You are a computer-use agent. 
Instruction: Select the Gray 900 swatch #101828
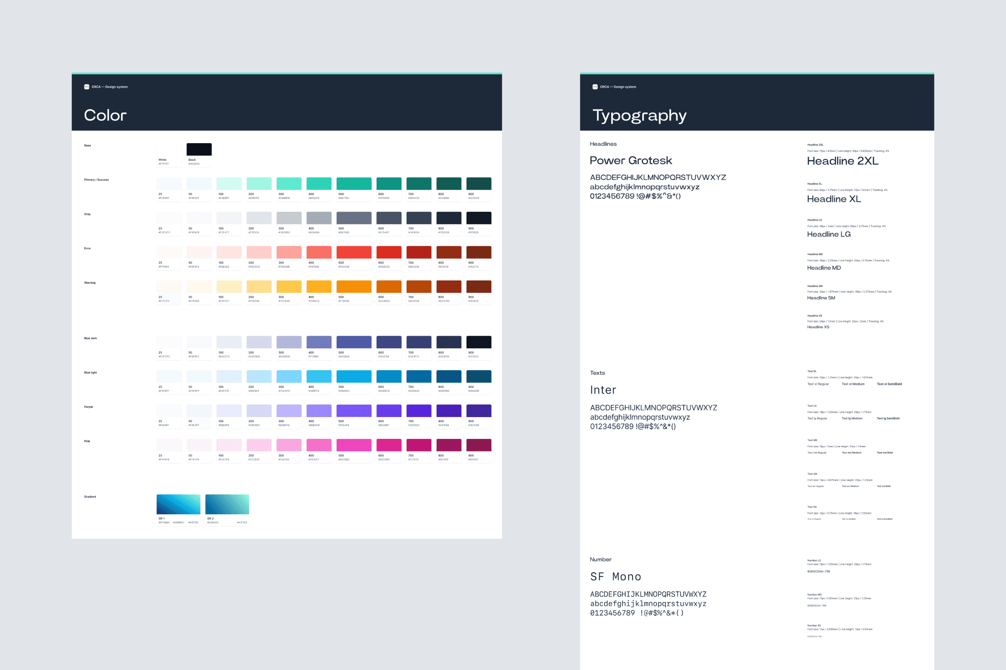[x=478, y=218]
